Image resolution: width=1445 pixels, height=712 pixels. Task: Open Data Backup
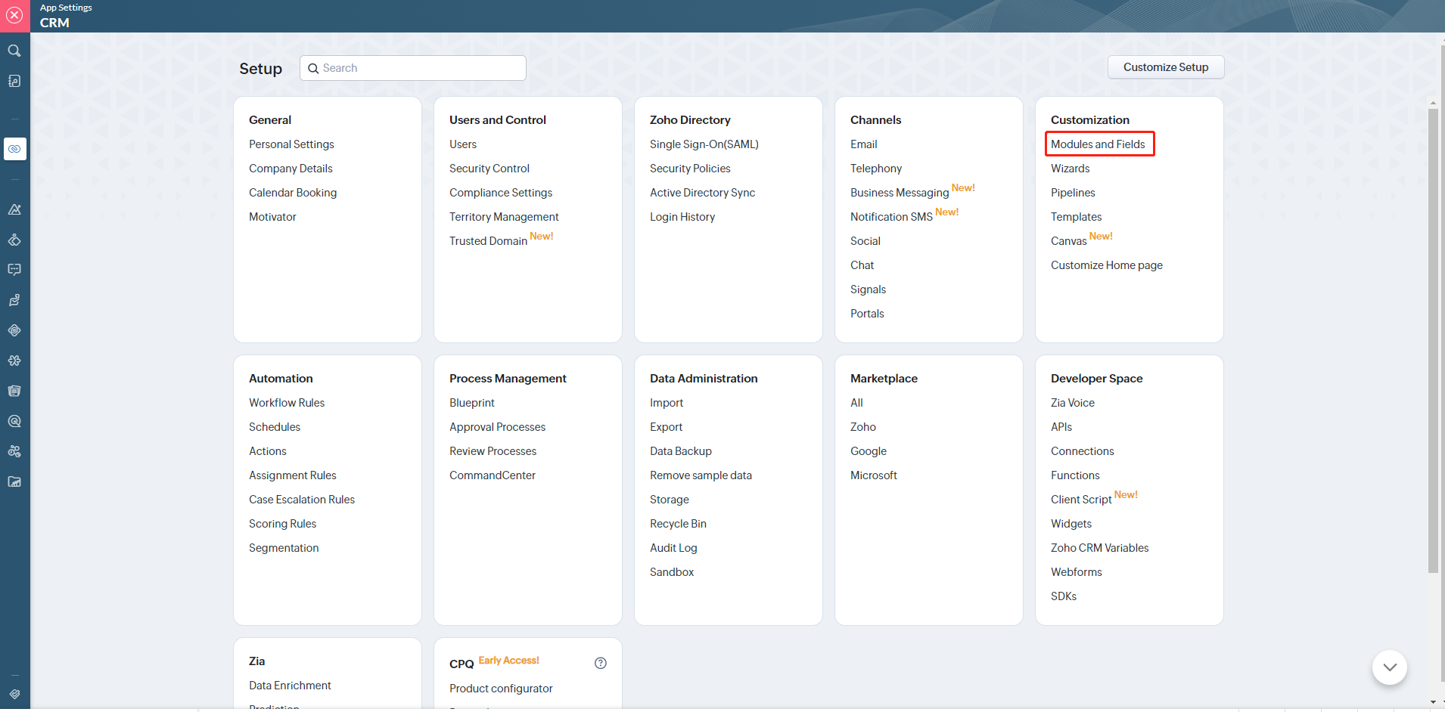coord(681,451)
